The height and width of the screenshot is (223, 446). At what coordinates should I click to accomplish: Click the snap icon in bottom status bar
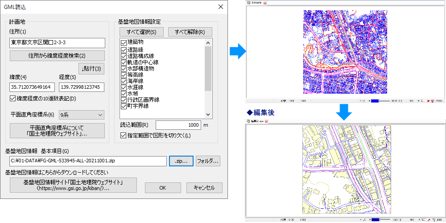click(434, 220)
